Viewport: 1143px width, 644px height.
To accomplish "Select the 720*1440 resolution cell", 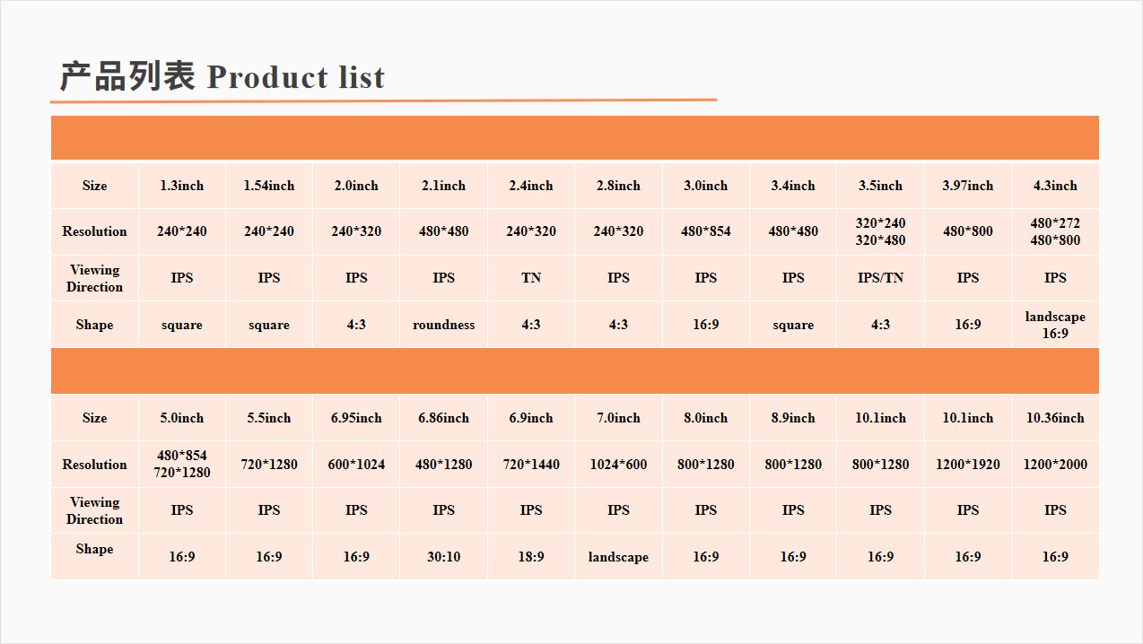I will point(531,465).
